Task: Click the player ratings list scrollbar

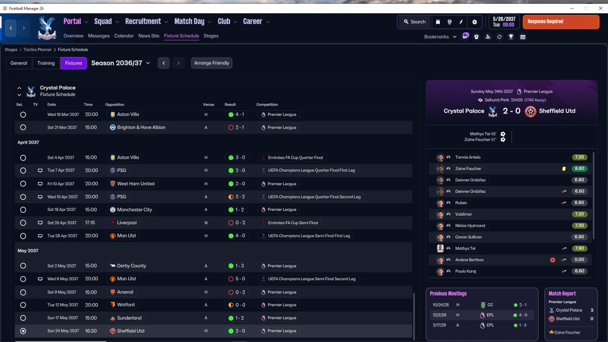Action: 593,195
